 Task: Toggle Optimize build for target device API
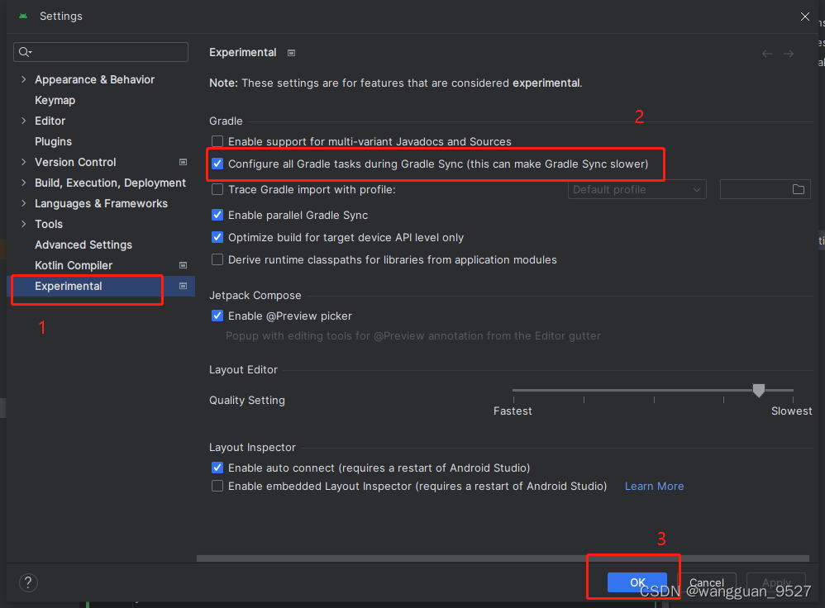tap(217, 237)
